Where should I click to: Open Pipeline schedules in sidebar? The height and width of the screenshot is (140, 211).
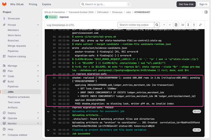pos(19,97)
